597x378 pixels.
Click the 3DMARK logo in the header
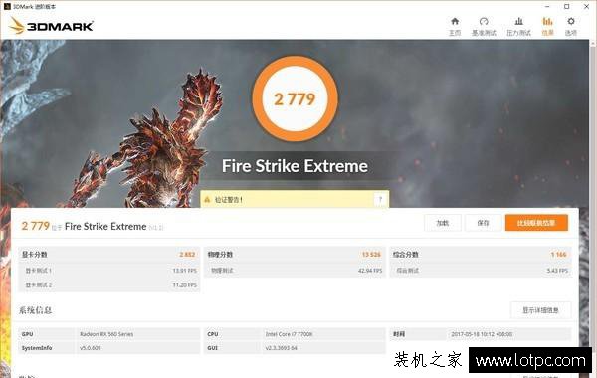click(51, 26)
